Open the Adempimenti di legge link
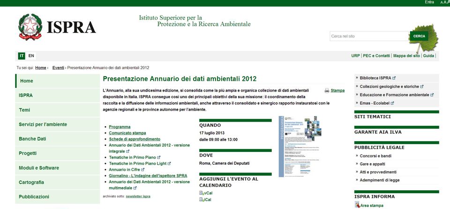Image resolution: width=450 pixels, height=209 pixels. [x=380, y=180]
